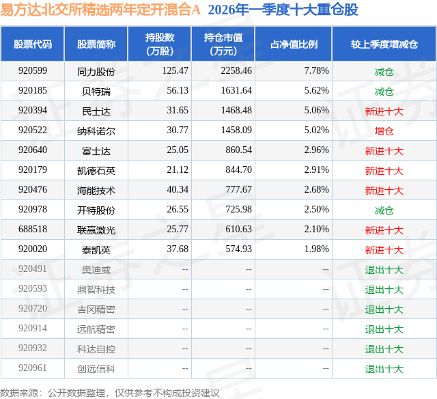Image resolution: width=437 pixels, height=399 pixels.
Task: Select stock code 920394
Action: point(33,111)
